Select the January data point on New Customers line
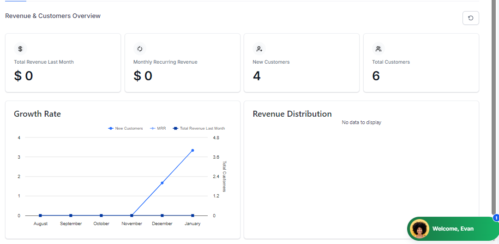The width and height of the screenshot is (499, 244). [192, 150]
